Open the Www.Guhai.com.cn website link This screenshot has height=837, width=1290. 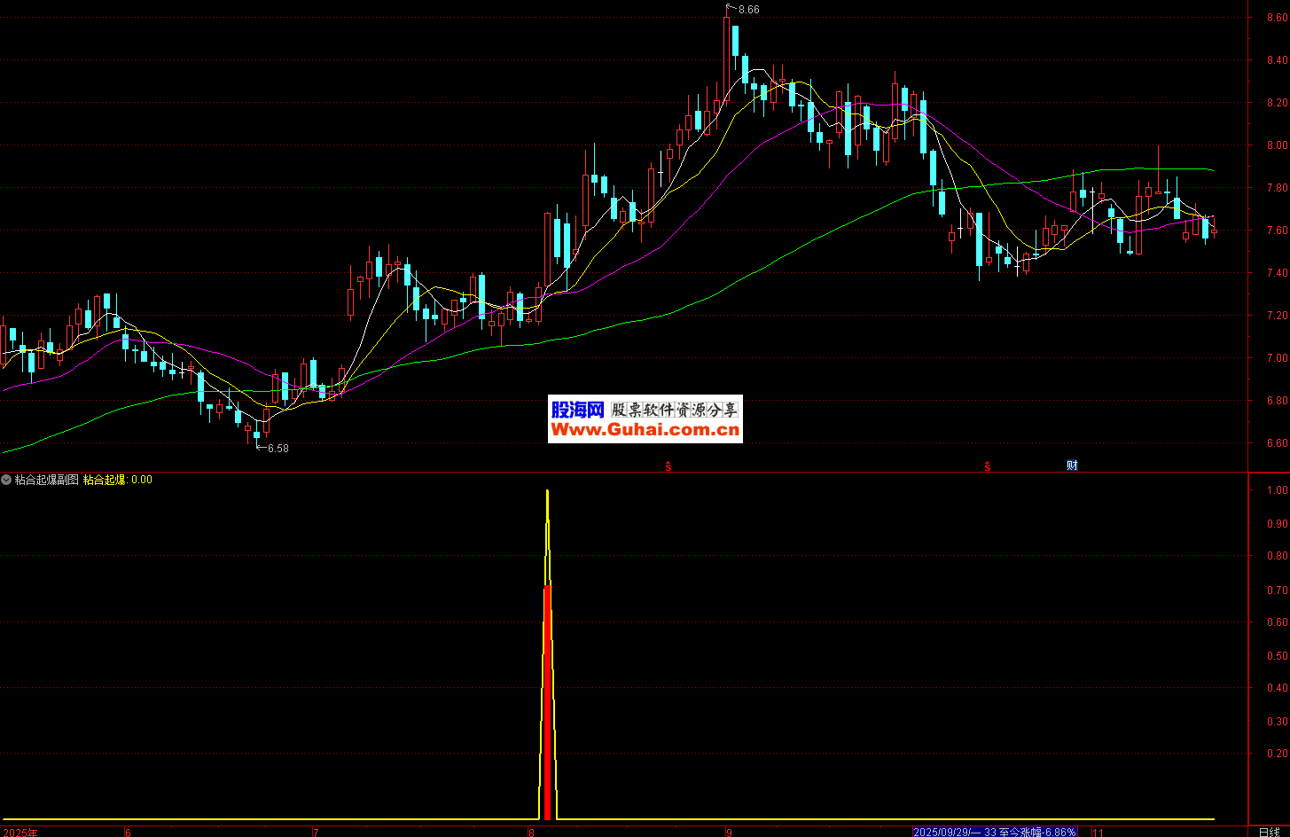pos(645,430)
